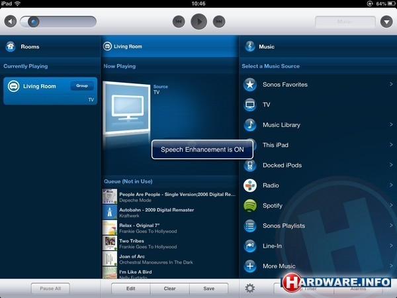Expand Music Library chevron
This screenshot has width=397, height=298.
[x=391, y=124]
